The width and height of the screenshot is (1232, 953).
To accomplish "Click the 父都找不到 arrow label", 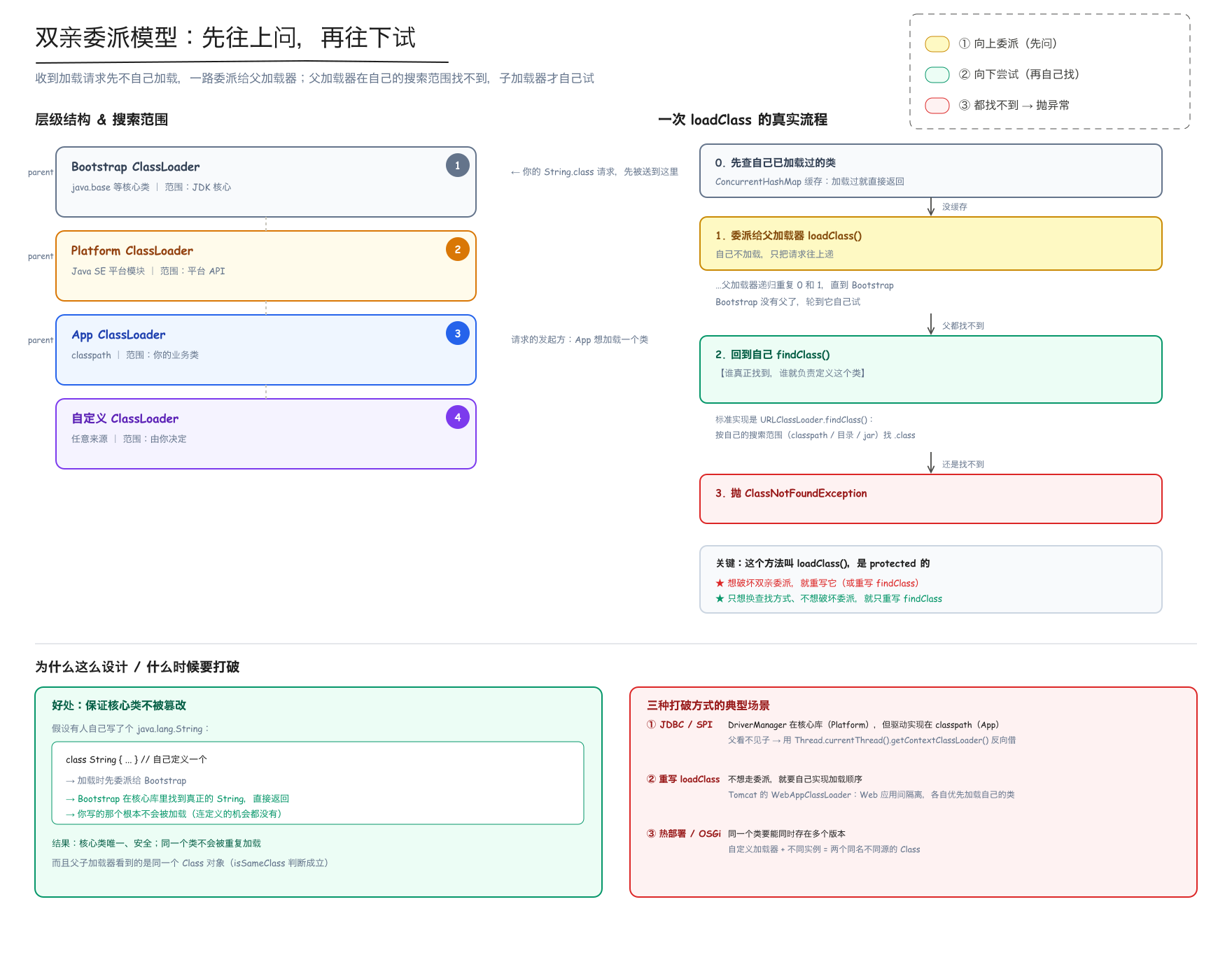I will click(962, 326).
